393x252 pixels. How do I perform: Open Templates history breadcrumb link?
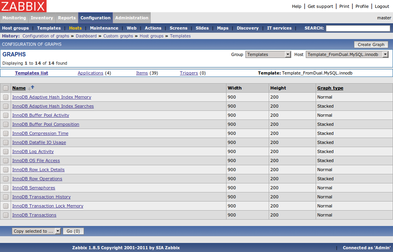click(180, 36)
